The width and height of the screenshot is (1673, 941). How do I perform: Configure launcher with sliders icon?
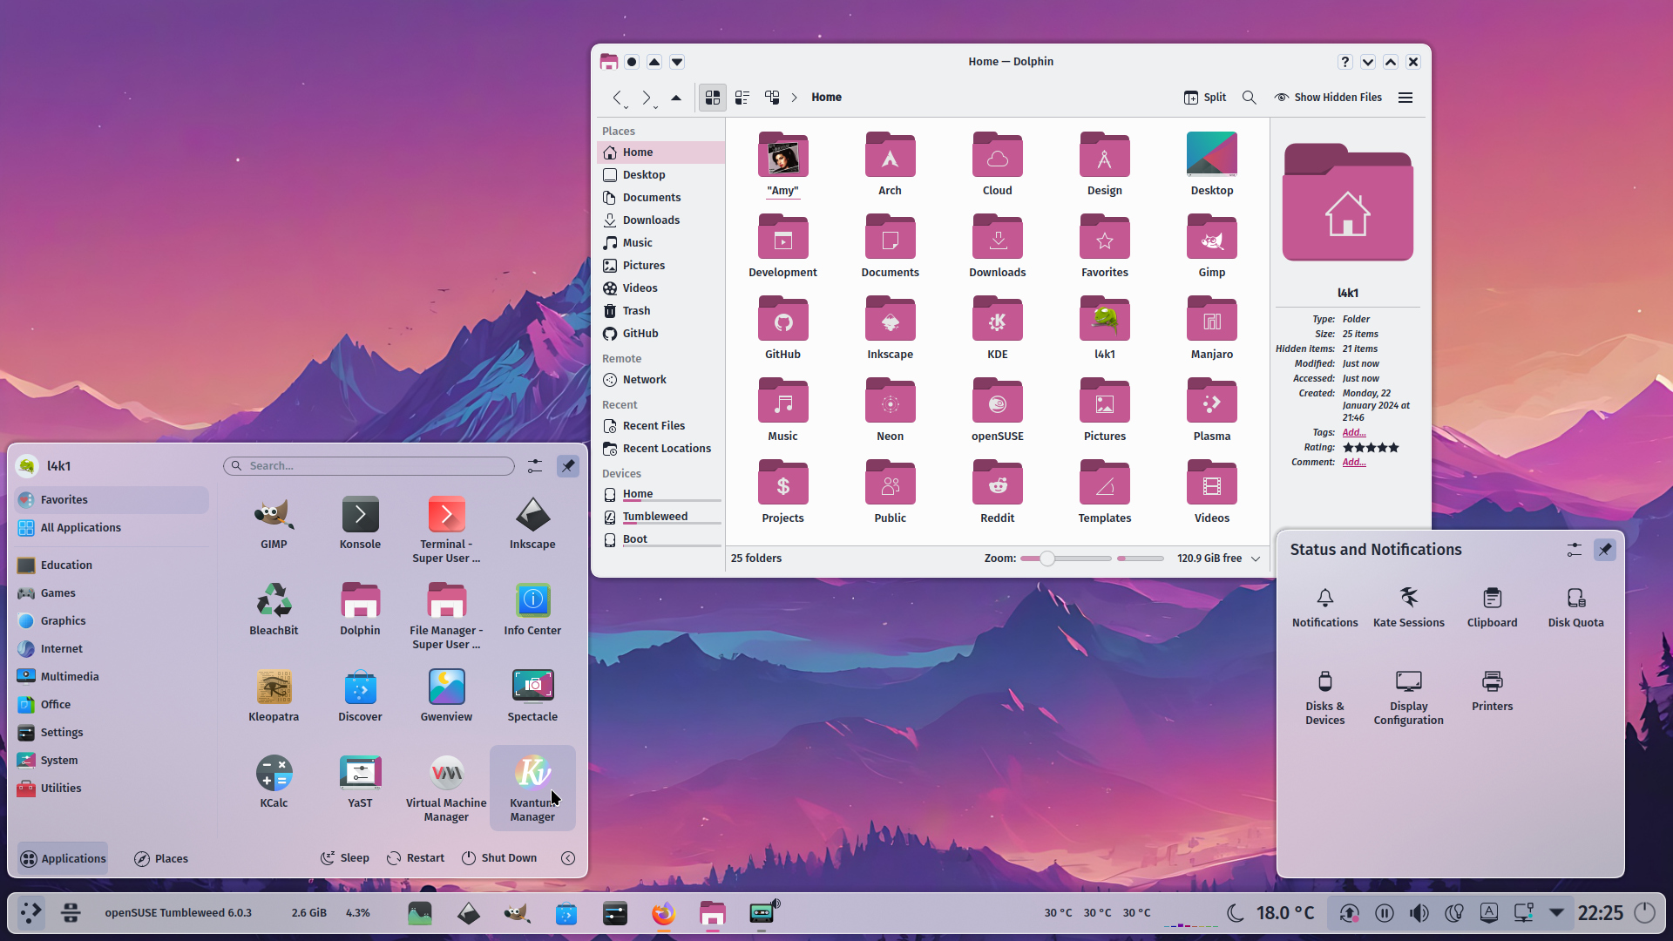point(535,466)
